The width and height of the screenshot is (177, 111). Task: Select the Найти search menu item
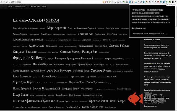[44, 6]
